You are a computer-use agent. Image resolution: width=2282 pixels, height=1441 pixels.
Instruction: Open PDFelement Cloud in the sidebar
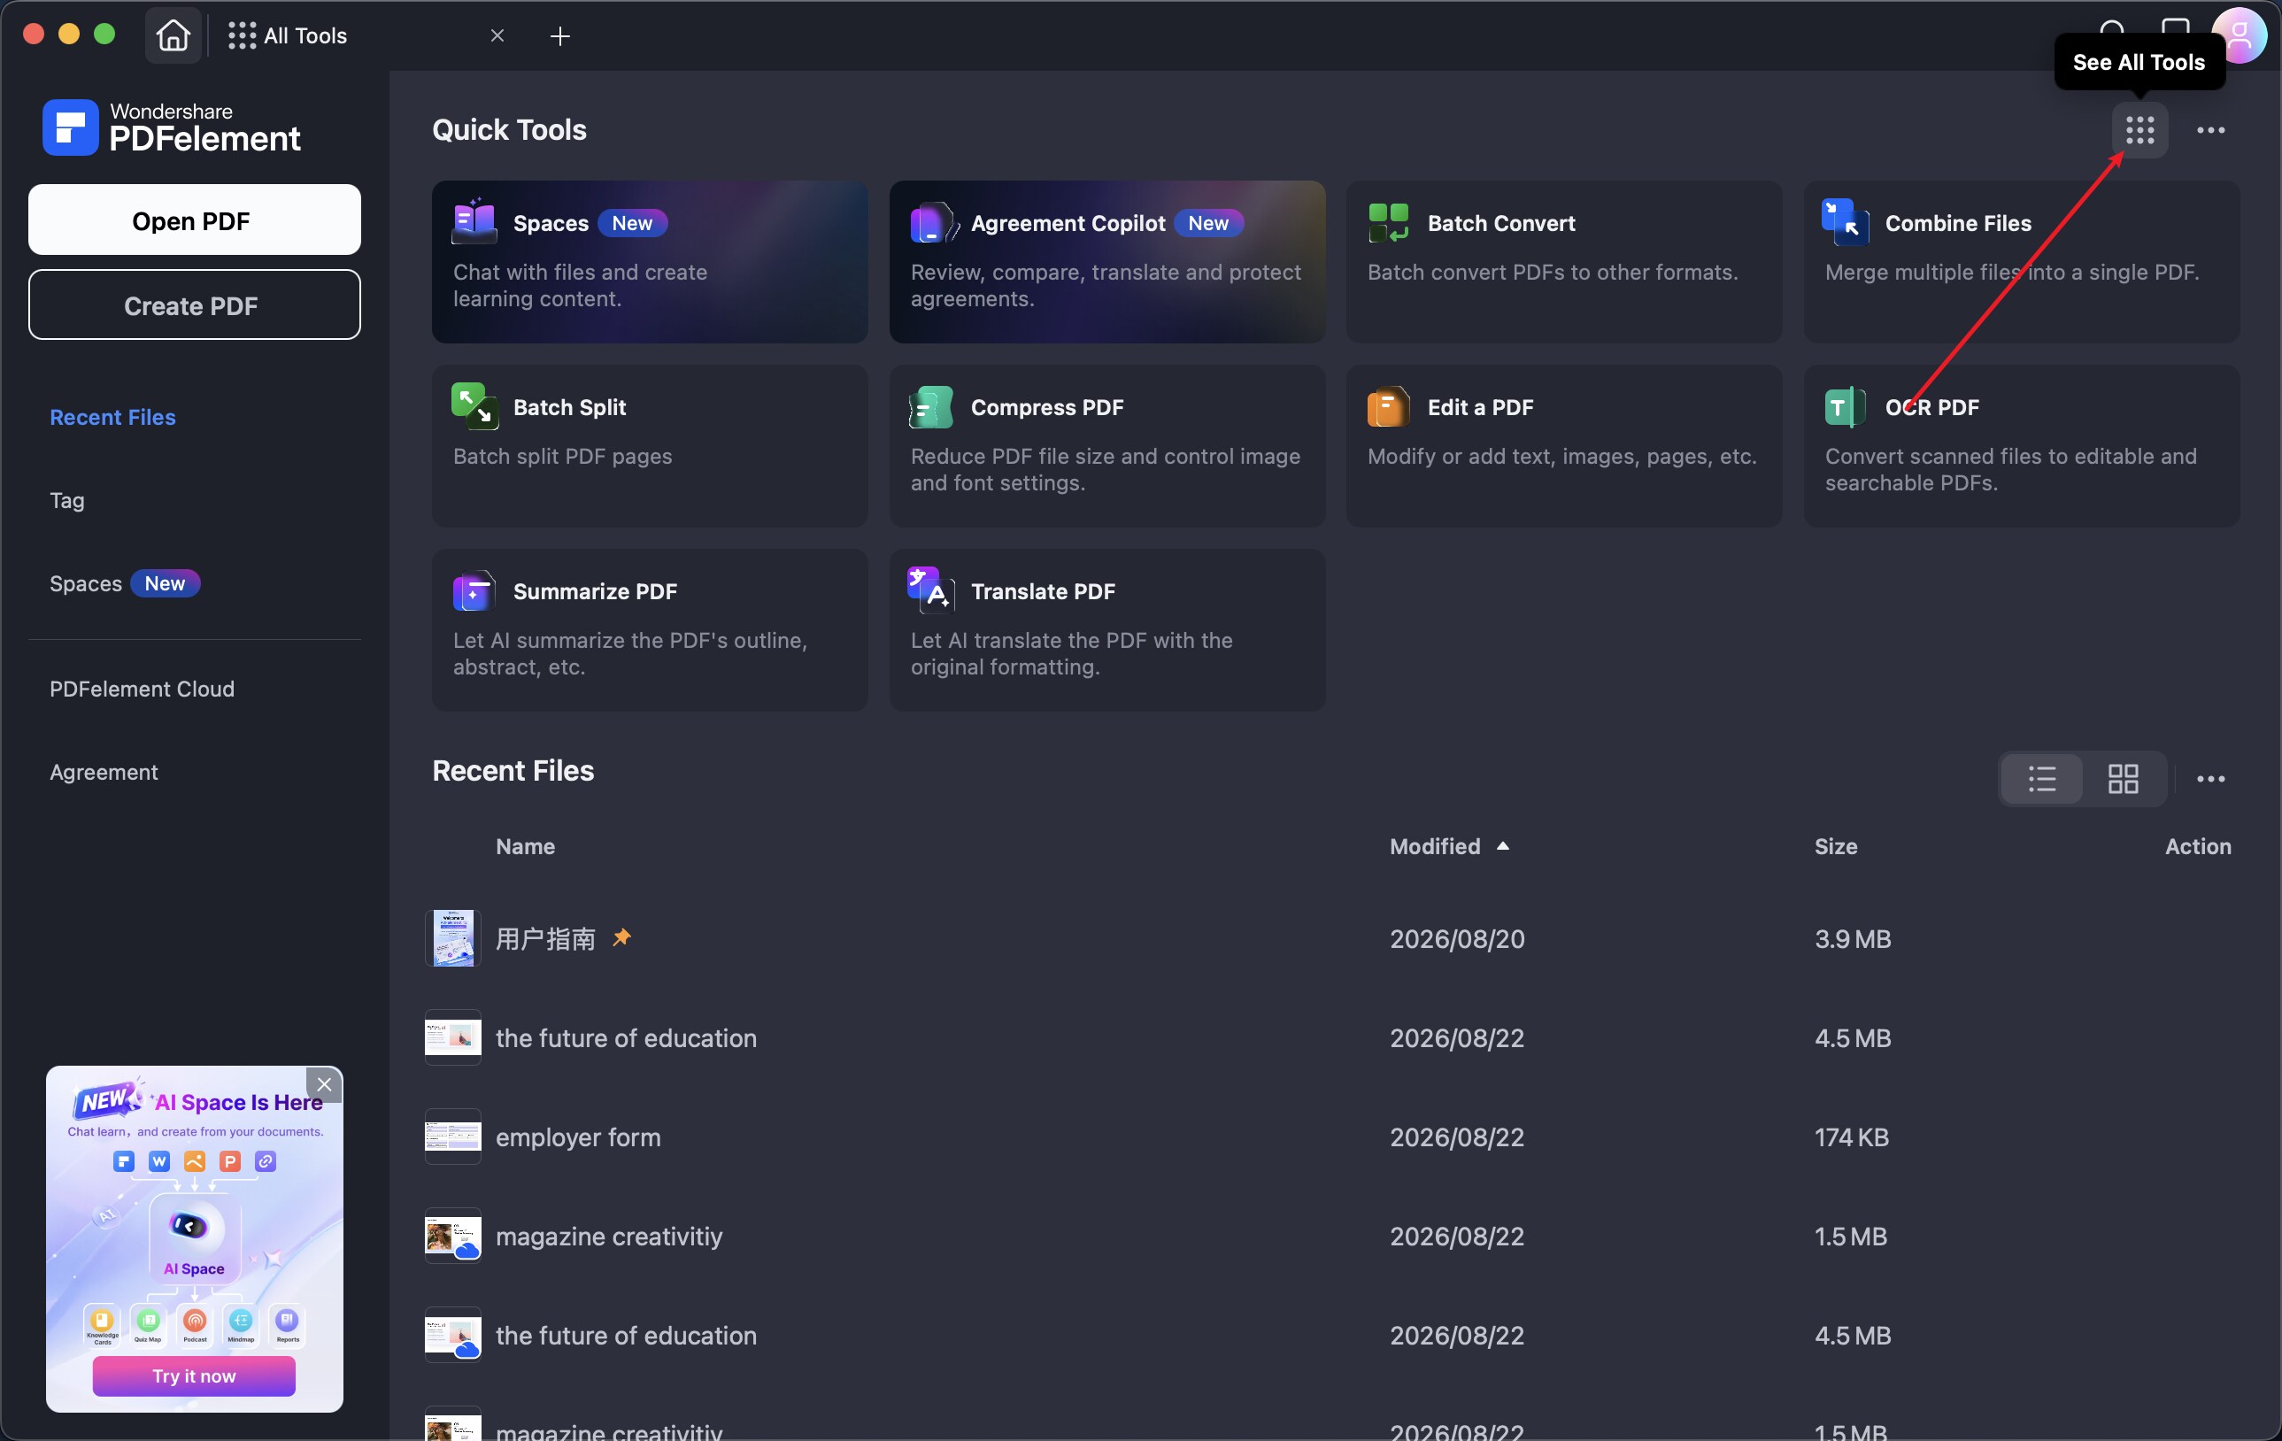(x=143, y=689)
